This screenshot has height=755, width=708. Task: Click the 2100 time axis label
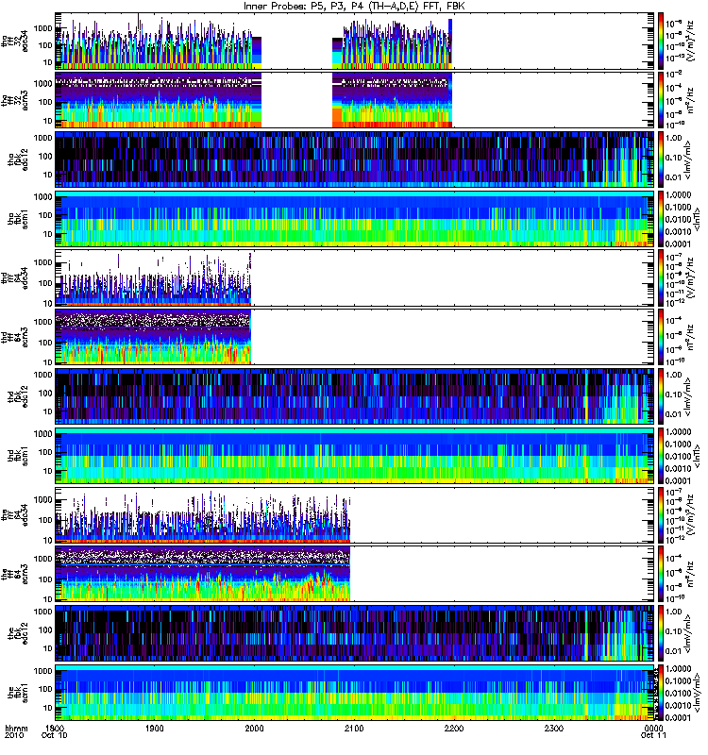coord(354,728)
